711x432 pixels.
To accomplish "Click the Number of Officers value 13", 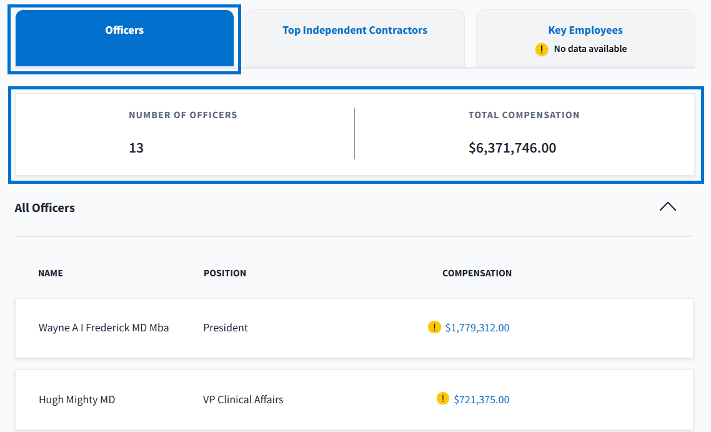I will pos(136,148).
